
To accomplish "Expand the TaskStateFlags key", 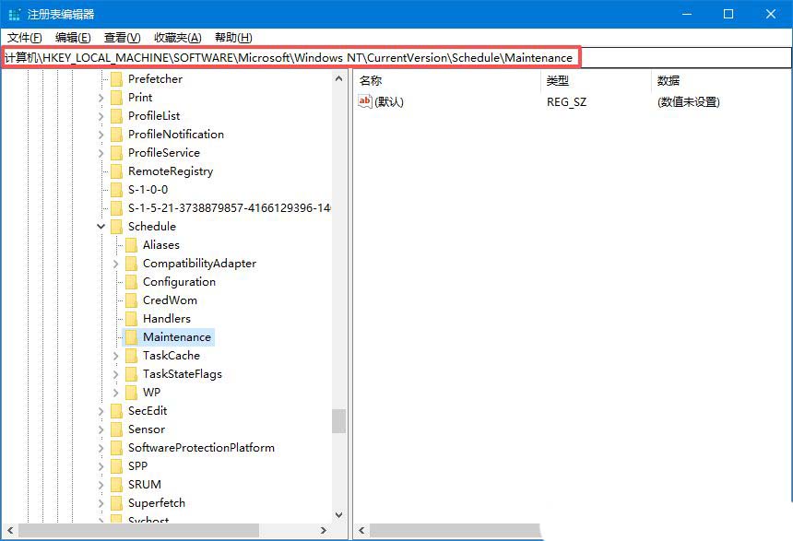I will pos(116,375).
